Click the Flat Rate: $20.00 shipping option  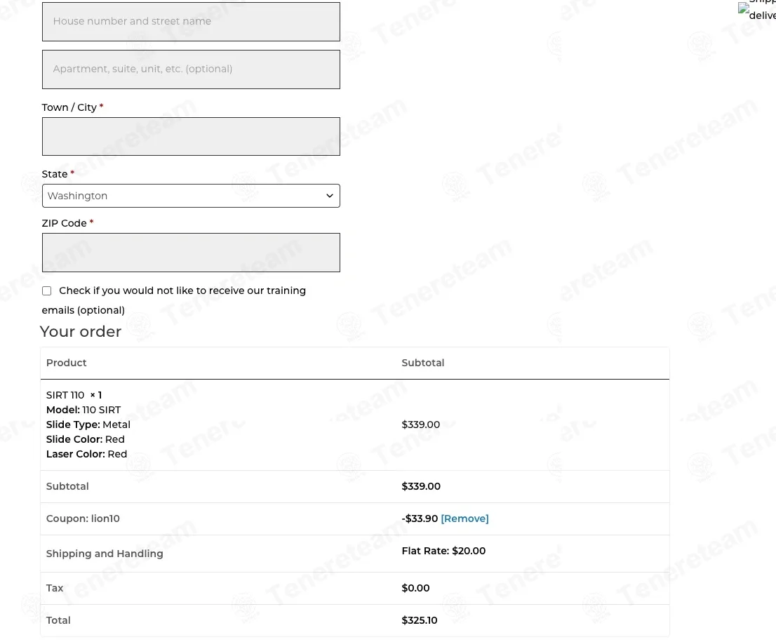443,551
